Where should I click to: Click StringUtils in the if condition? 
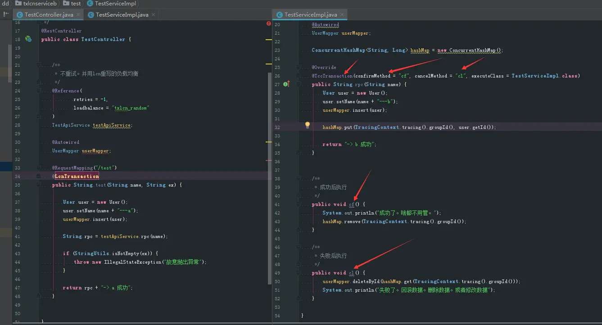tap(92, 253)
